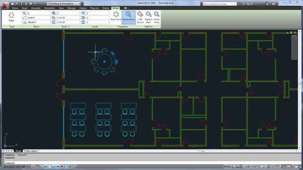Click the Levels count icon
Screen dimensions: 303x170
click(x=83, y=13)
